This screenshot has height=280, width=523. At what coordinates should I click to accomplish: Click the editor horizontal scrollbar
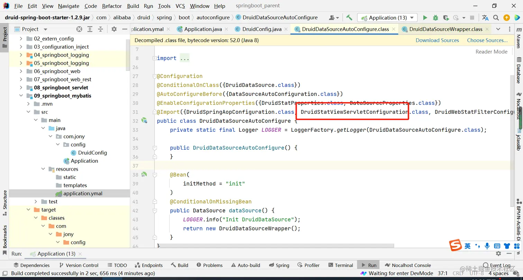tap(276, 246)
